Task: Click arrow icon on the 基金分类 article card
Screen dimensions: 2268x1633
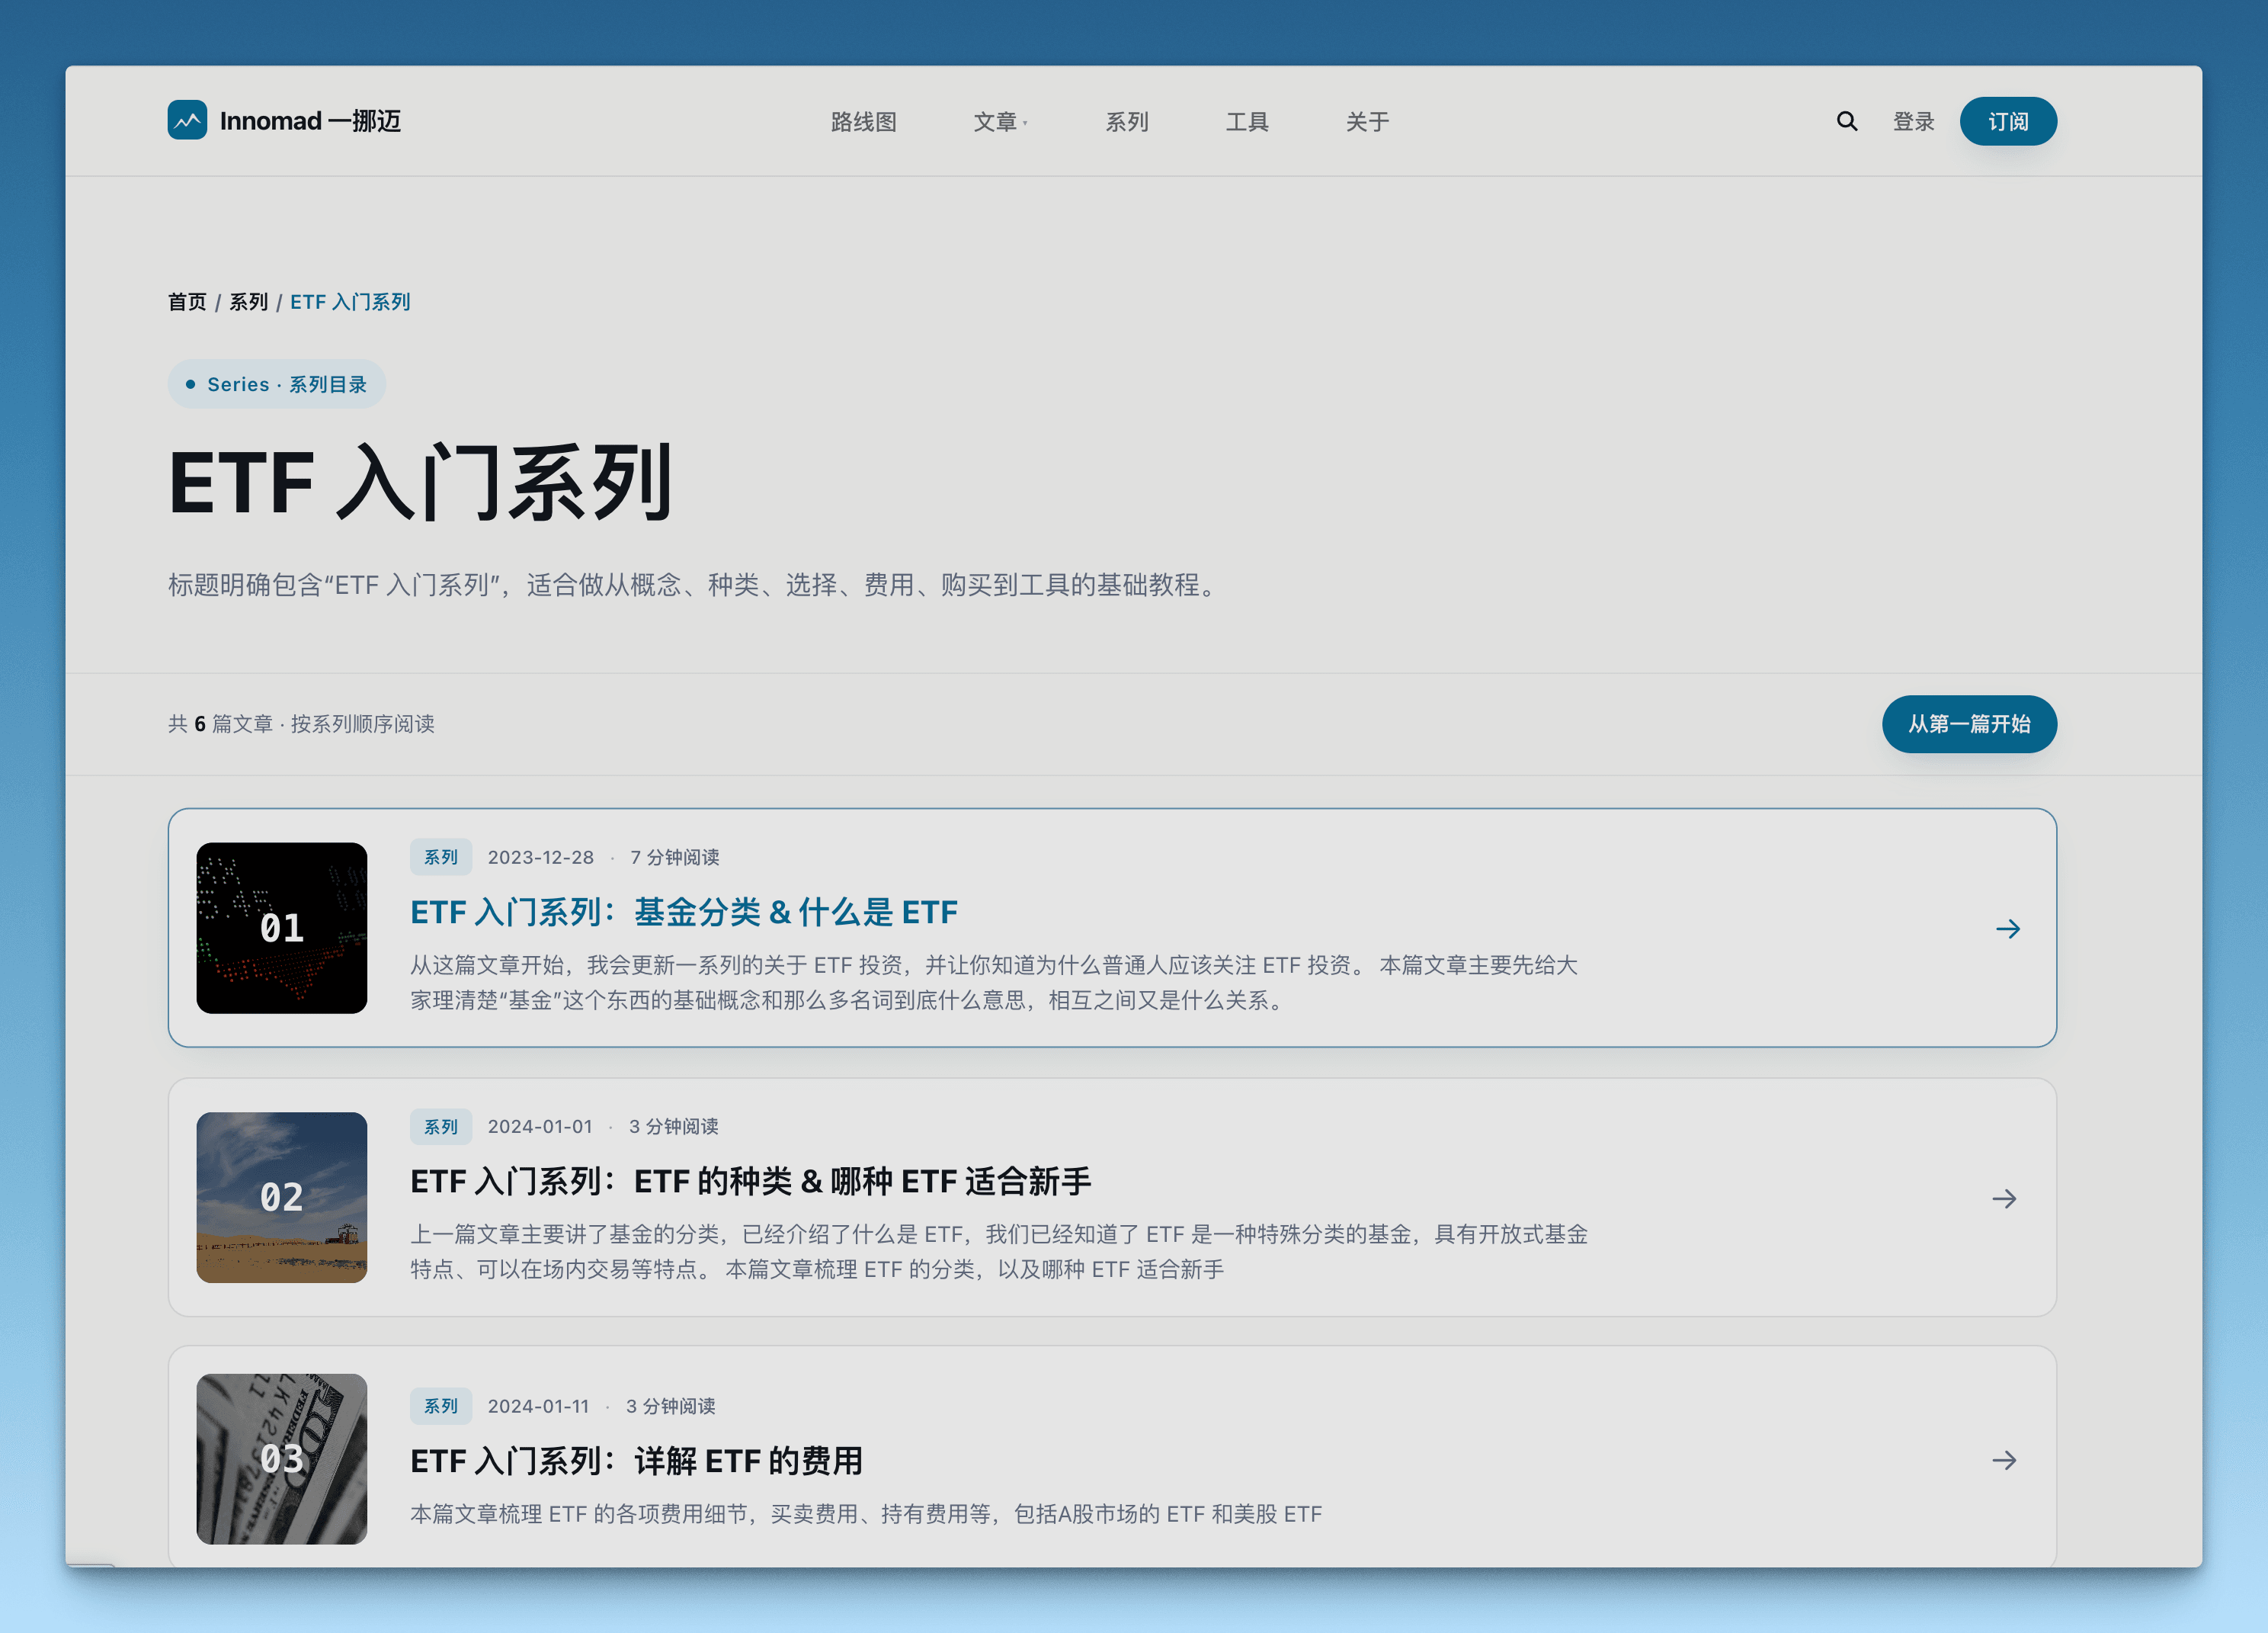Action: coord(2007,929)
